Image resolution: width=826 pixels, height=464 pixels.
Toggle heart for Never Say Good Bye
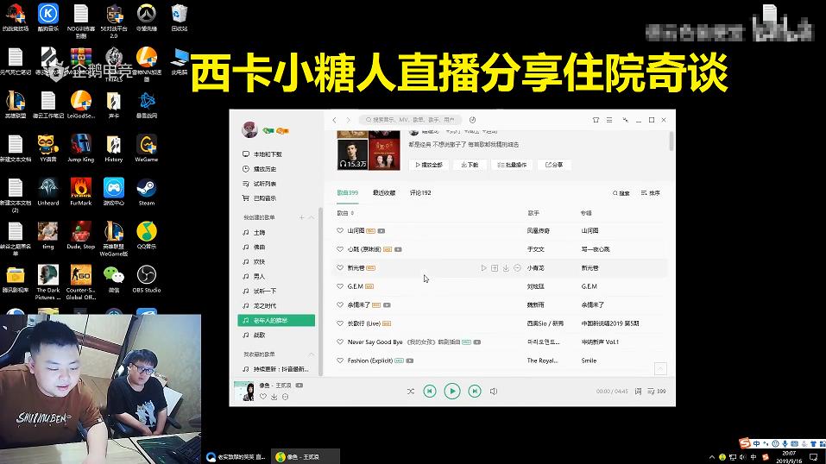(x=340, y=342)
